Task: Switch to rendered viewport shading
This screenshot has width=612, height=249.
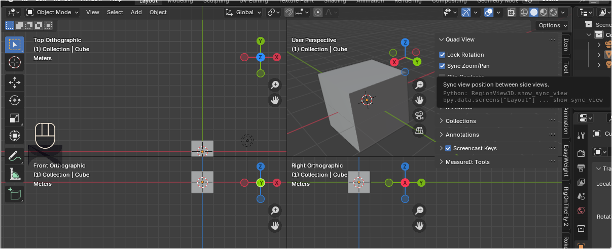Action: 553,12
